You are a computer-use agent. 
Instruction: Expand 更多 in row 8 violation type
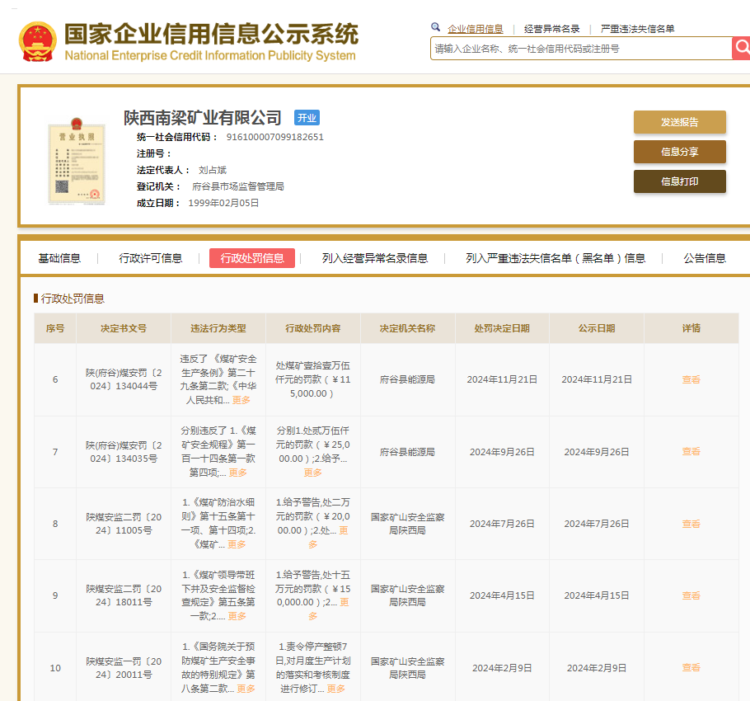(x=237, y=544)
